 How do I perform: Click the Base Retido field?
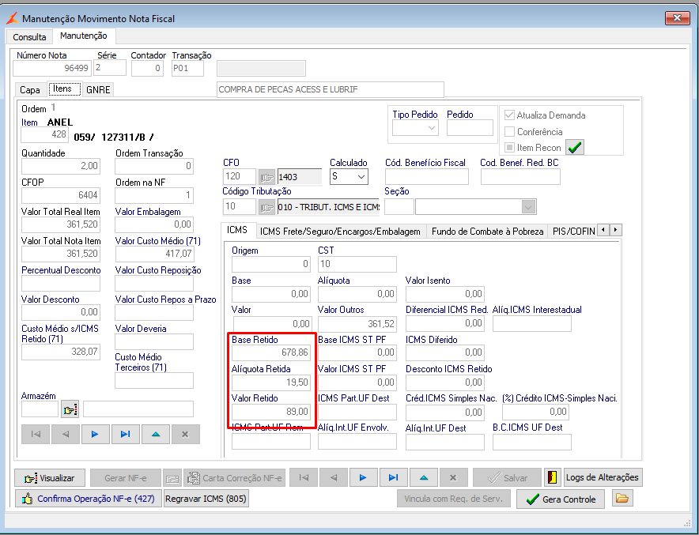271,352
